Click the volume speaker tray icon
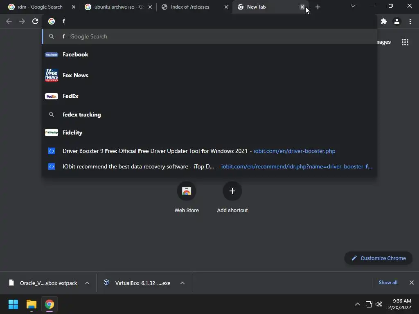 tap(378, 304)
